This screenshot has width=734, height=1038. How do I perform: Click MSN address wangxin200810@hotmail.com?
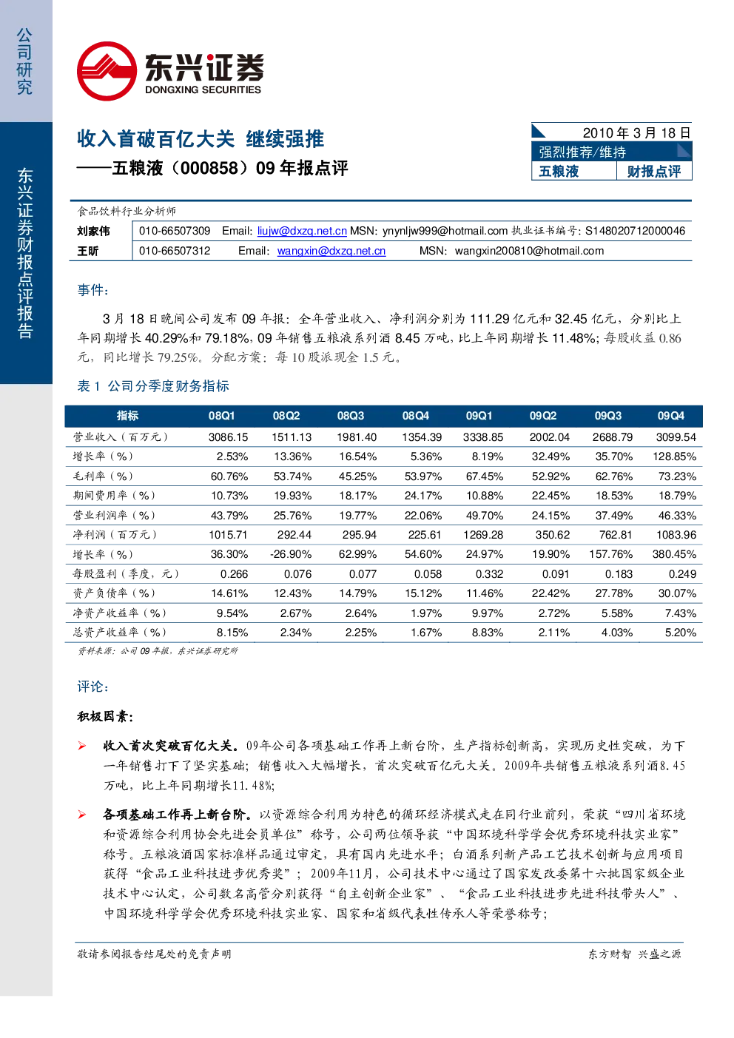[x=529, y=252]
